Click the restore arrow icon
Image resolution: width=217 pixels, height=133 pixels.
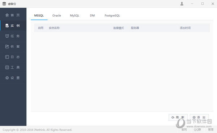coord(7,47)
